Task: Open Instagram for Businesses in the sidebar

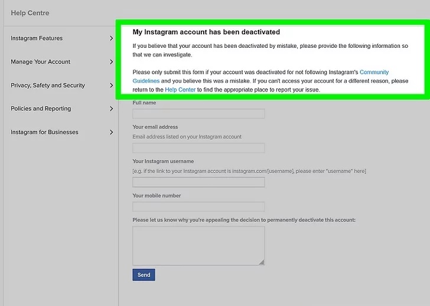Action: click(x=44, y=132)
